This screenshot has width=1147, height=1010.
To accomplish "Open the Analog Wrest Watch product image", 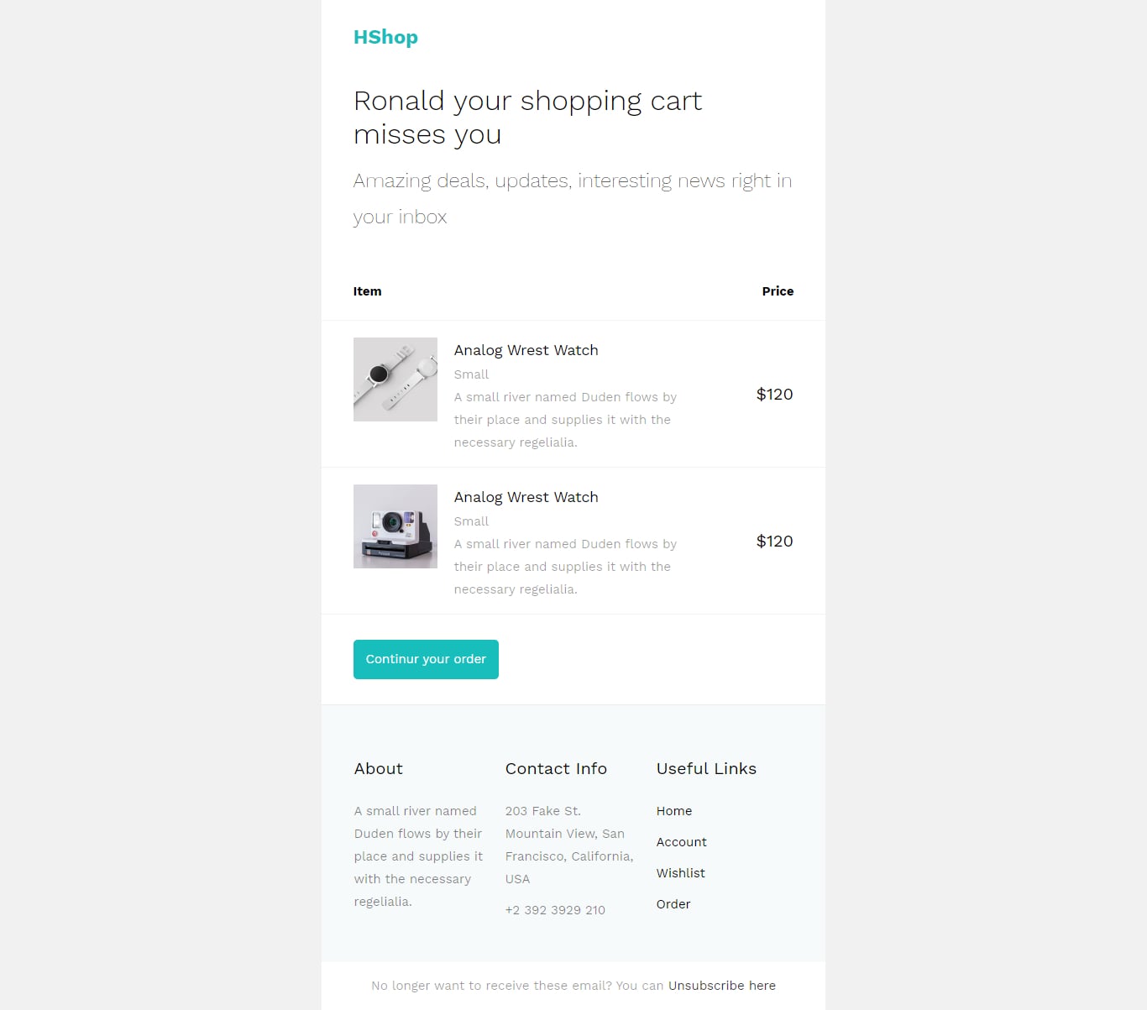I will (395, 379).
